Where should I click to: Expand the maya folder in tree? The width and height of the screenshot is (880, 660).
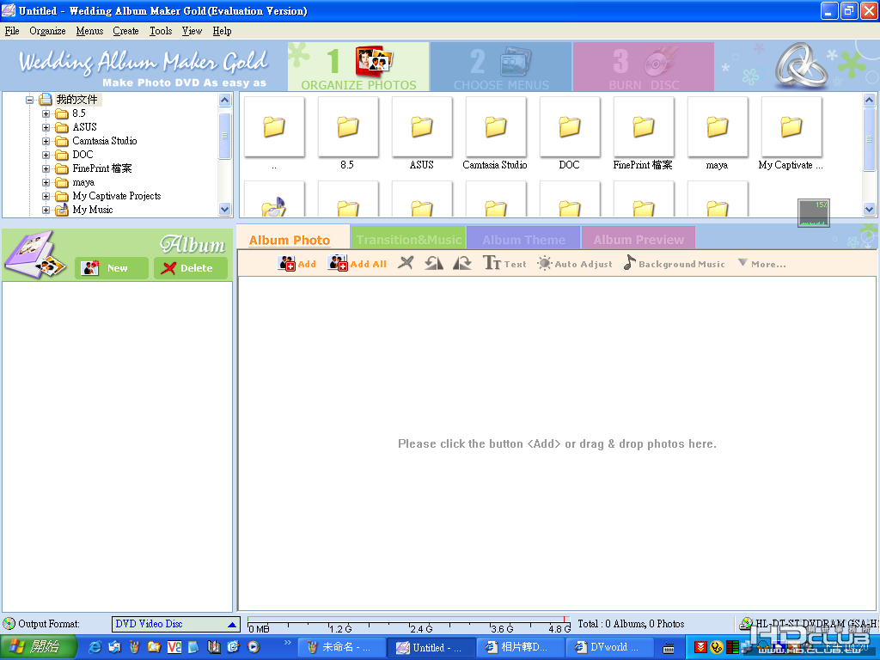click(46, 182)
